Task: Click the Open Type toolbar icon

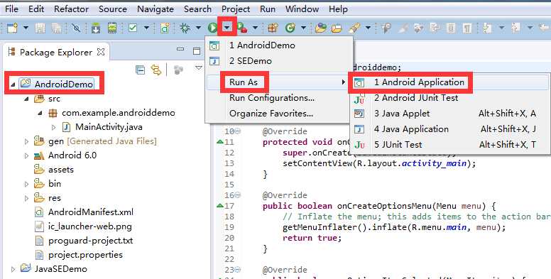Action: pos(320,28)
